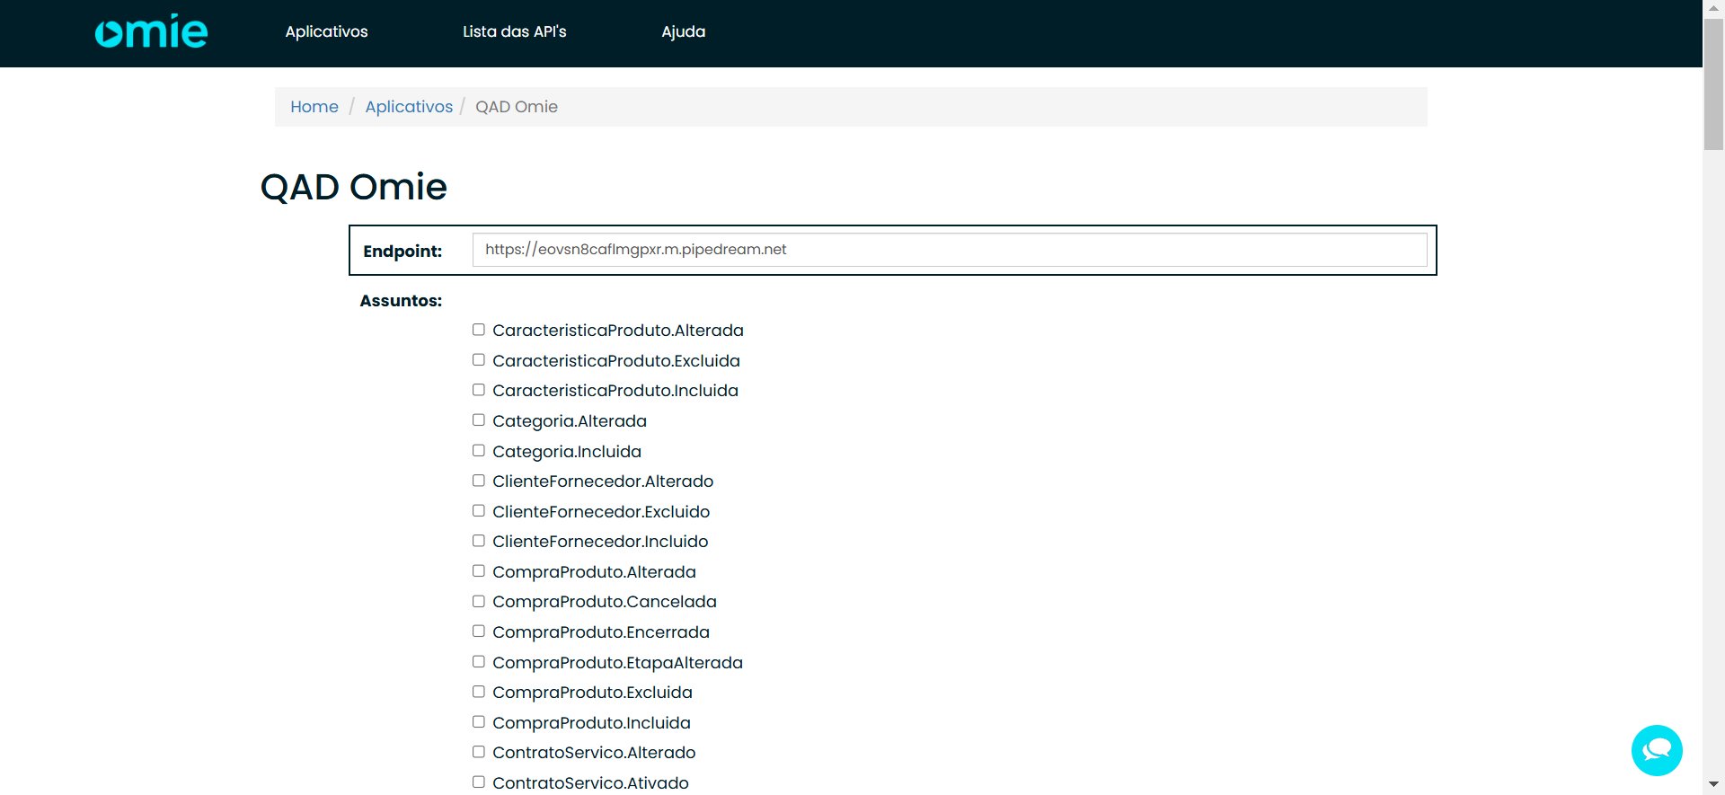This screenshot has width=1725, height=795.
Task: Go to Aplicativos breadcrumb link
Action: point(409,107)
